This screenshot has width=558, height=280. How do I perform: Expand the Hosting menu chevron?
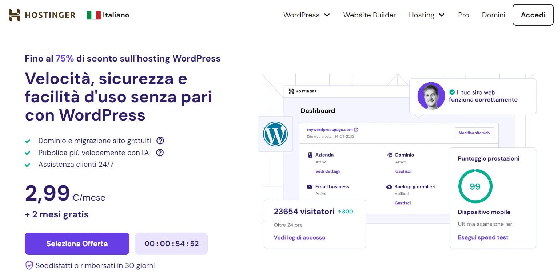pos(442,15)
